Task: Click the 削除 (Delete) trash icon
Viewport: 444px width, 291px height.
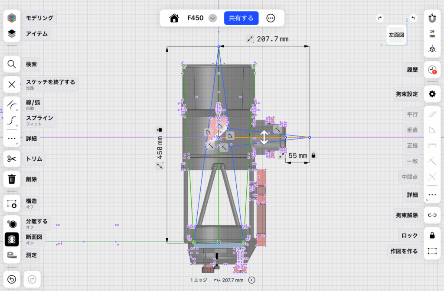Action: pyautogui.click(x=12, y=179)
